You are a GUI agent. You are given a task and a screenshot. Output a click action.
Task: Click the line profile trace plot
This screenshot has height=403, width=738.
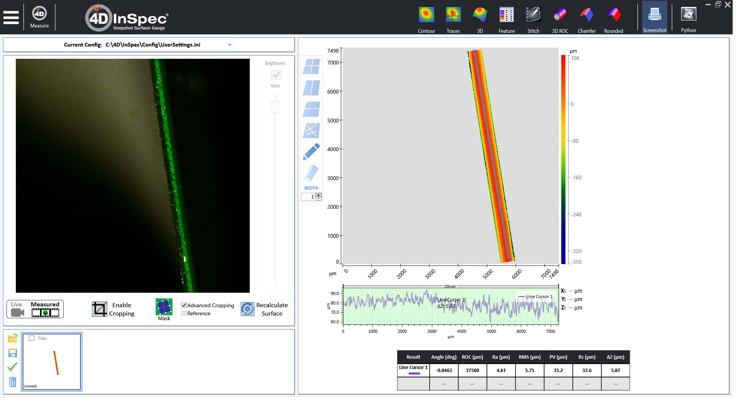[451, 306]
